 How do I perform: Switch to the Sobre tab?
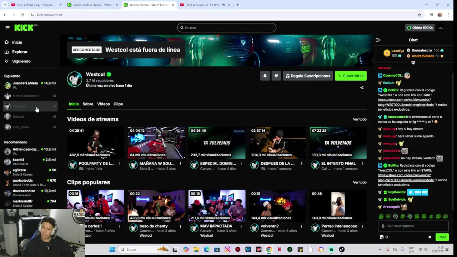[88, 104]
